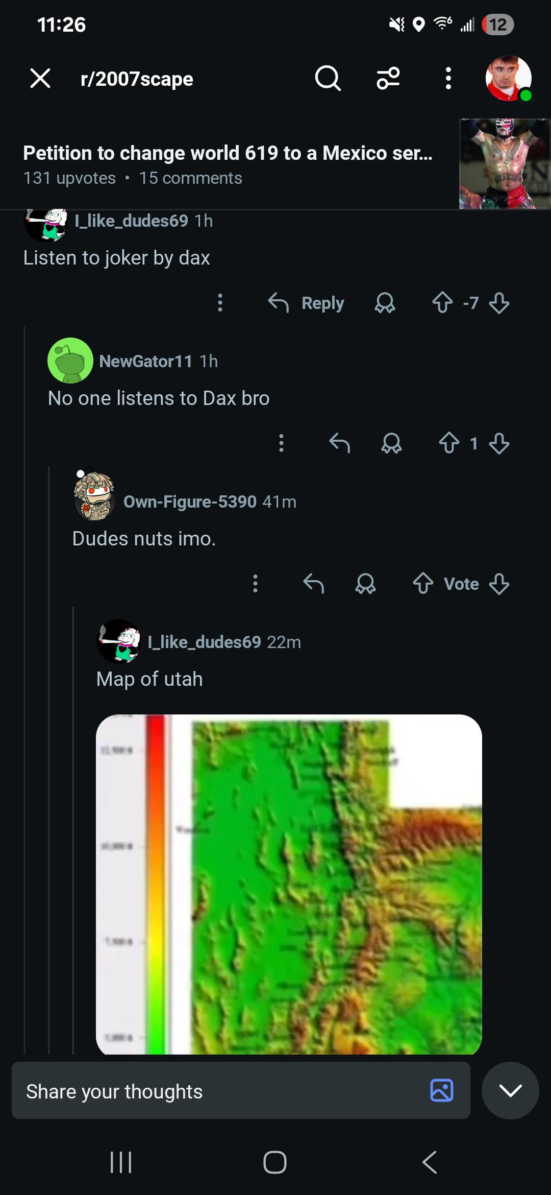Award NewGator11's comment
Screen dimensions: 551x1195
point(391,443)
